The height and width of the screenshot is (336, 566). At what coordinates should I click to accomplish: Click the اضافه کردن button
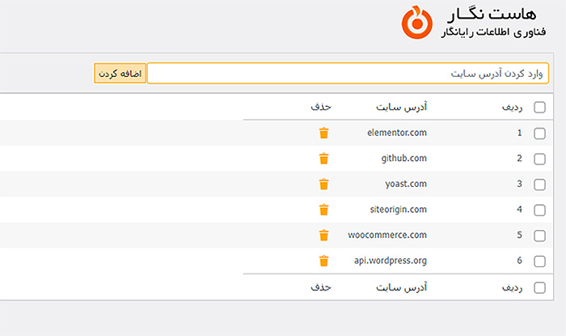click(120, 74)
